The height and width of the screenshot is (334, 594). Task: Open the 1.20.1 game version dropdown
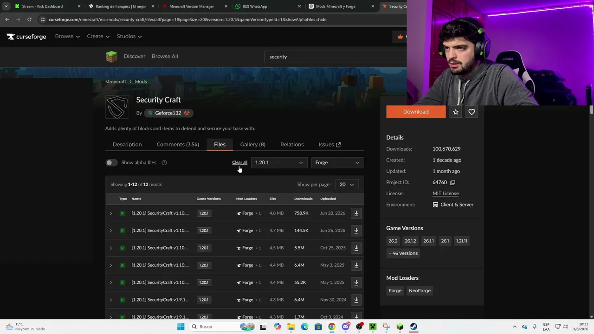pos(278,163)
